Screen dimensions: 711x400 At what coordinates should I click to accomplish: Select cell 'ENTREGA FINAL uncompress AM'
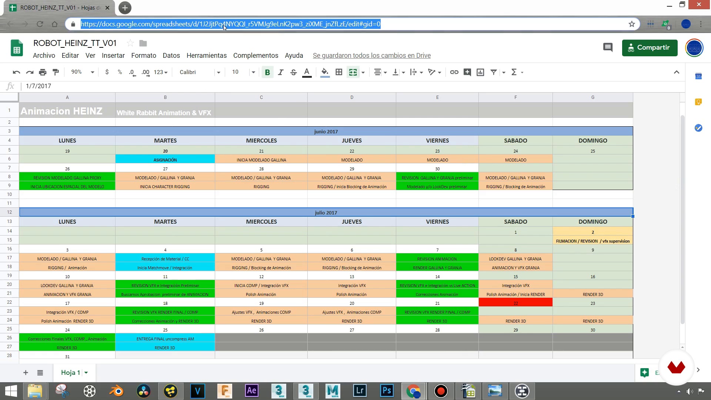[165, 339]
